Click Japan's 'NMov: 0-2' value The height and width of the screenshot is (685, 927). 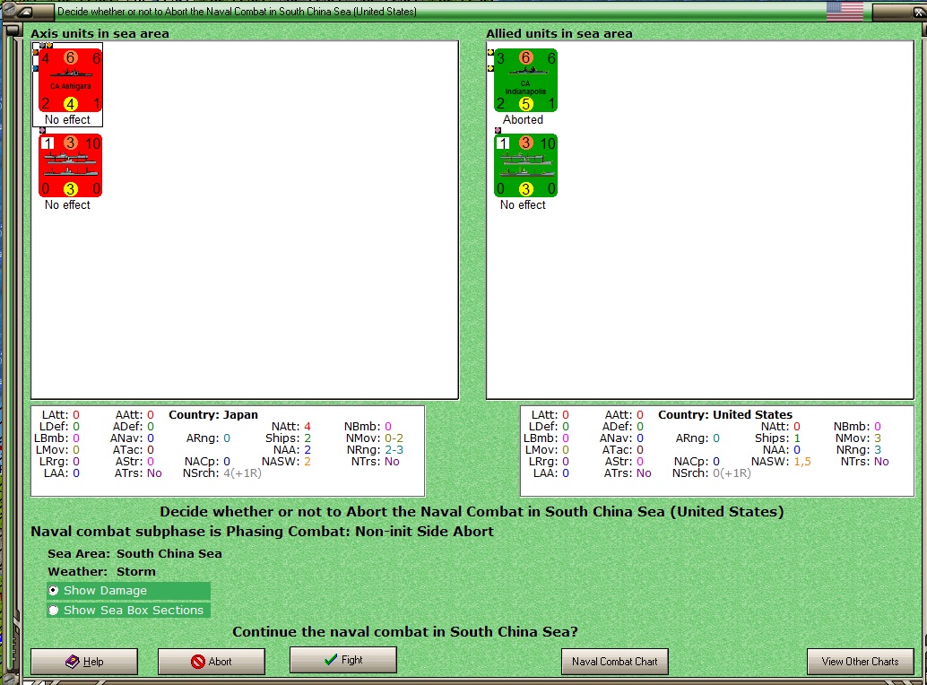pyautogui.click(x=374, y=438)
